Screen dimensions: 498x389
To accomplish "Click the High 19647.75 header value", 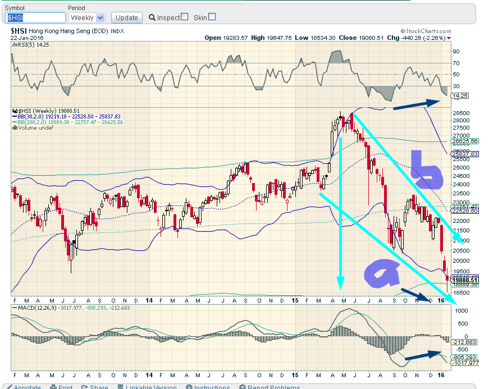I will click(x=271, y=38).
